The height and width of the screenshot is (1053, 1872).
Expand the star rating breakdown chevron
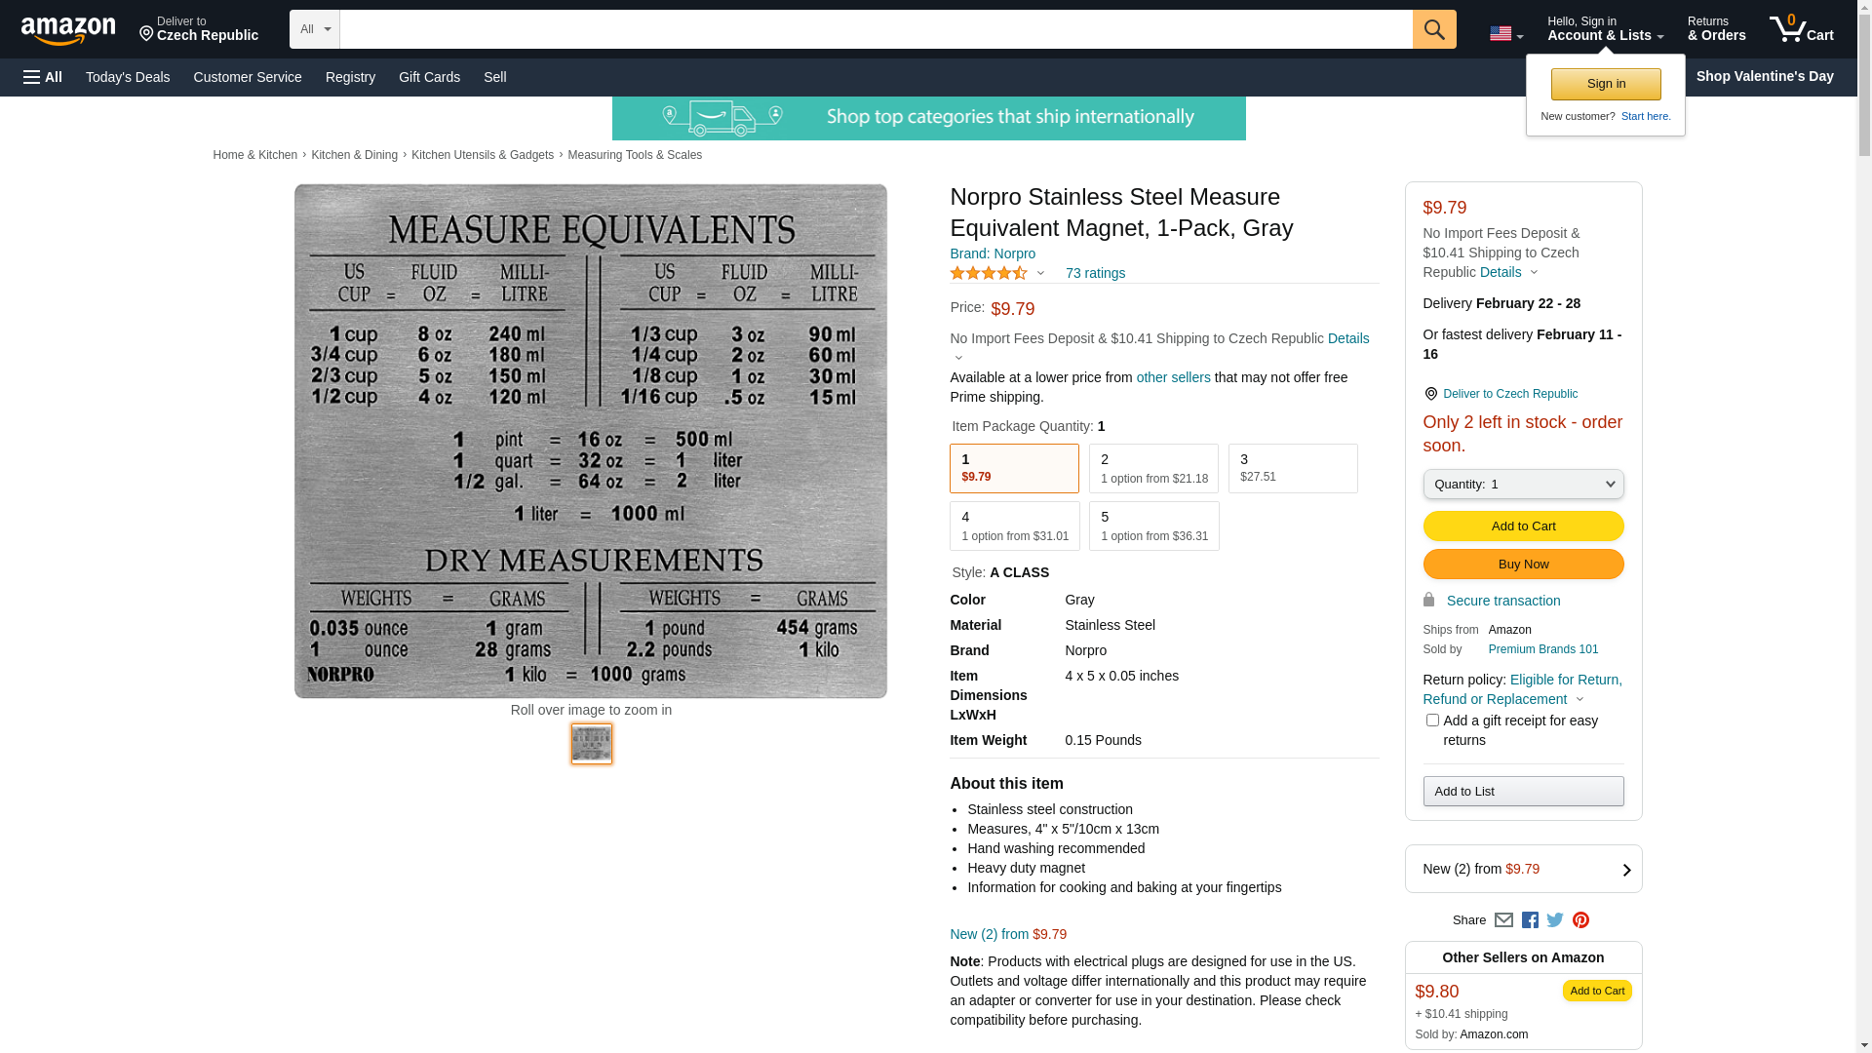coord(1040,274)
